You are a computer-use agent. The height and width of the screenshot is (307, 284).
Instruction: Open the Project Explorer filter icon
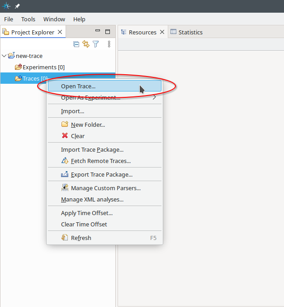[x=95, y=44]
